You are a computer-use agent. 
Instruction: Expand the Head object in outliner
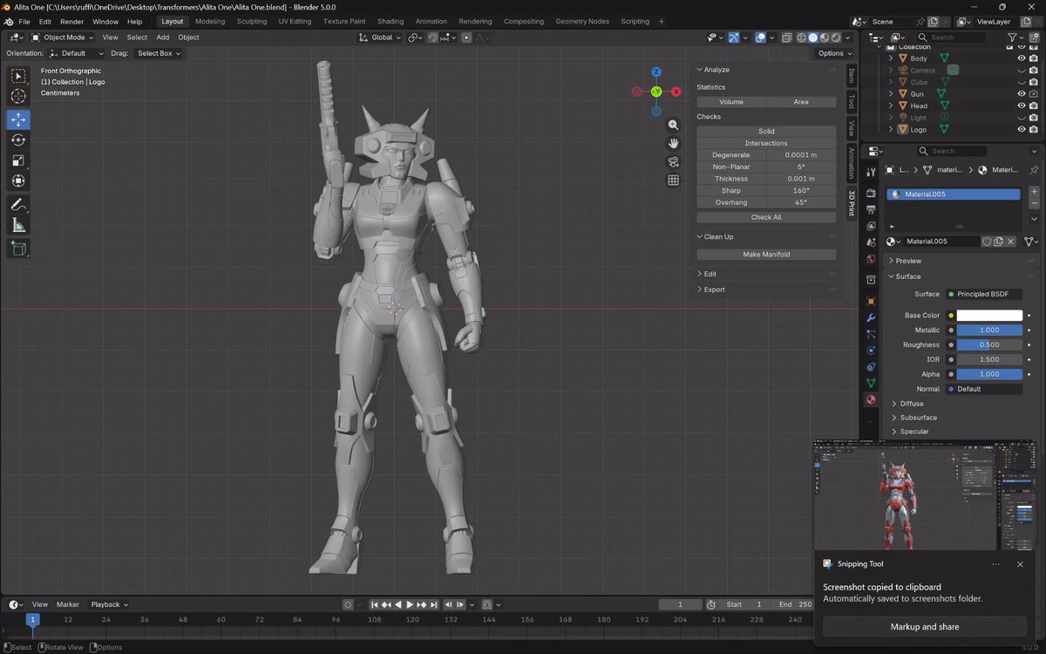[891, 106]
